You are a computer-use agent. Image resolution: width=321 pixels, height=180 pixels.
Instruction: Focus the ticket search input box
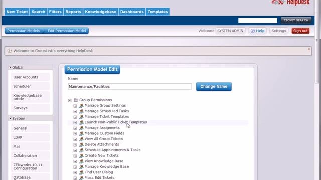(x=257, y=20)
